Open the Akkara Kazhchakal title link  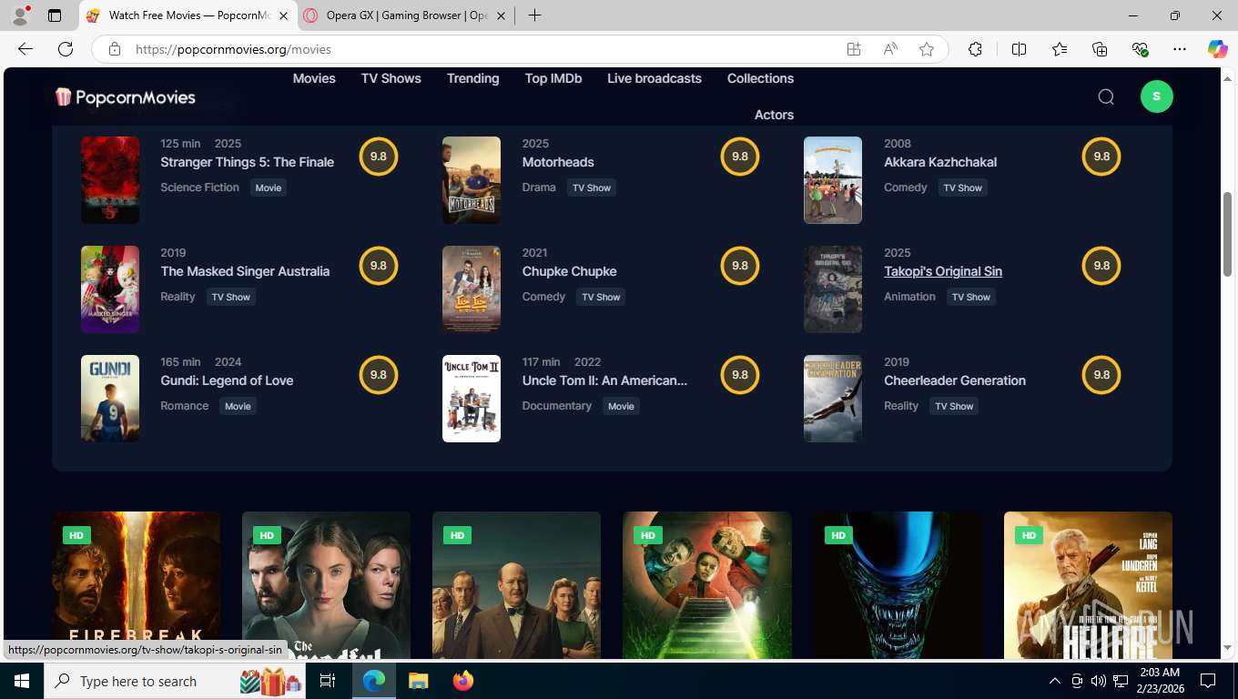click(x=940, y=162)
